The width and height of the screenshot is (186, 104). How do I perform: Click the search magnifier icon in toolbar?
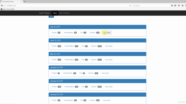coord(134,5)
